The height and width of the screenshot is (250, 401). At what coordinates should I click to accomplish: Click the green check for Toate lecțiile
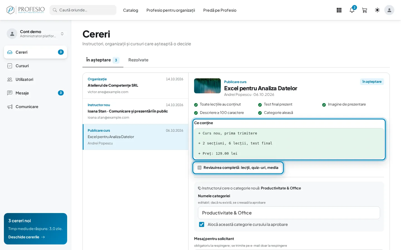pos(196,105)
